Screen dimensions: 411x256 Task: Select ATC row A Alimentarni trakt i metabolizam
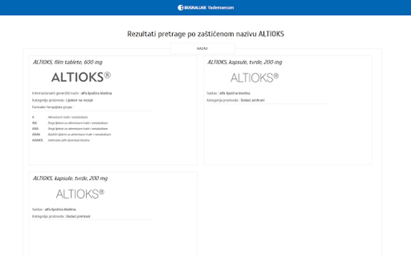60,117
